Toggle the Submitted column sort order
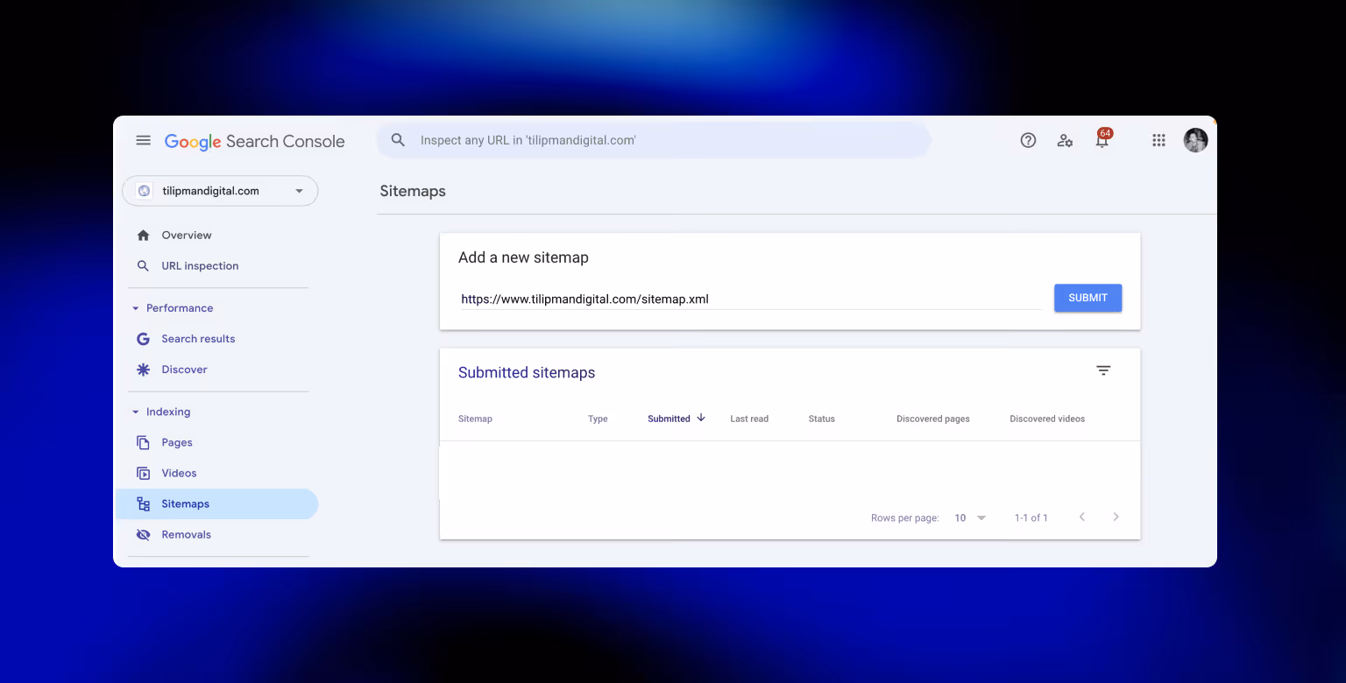The height and width of the screenshot is (683, 1346). [677, 419]
